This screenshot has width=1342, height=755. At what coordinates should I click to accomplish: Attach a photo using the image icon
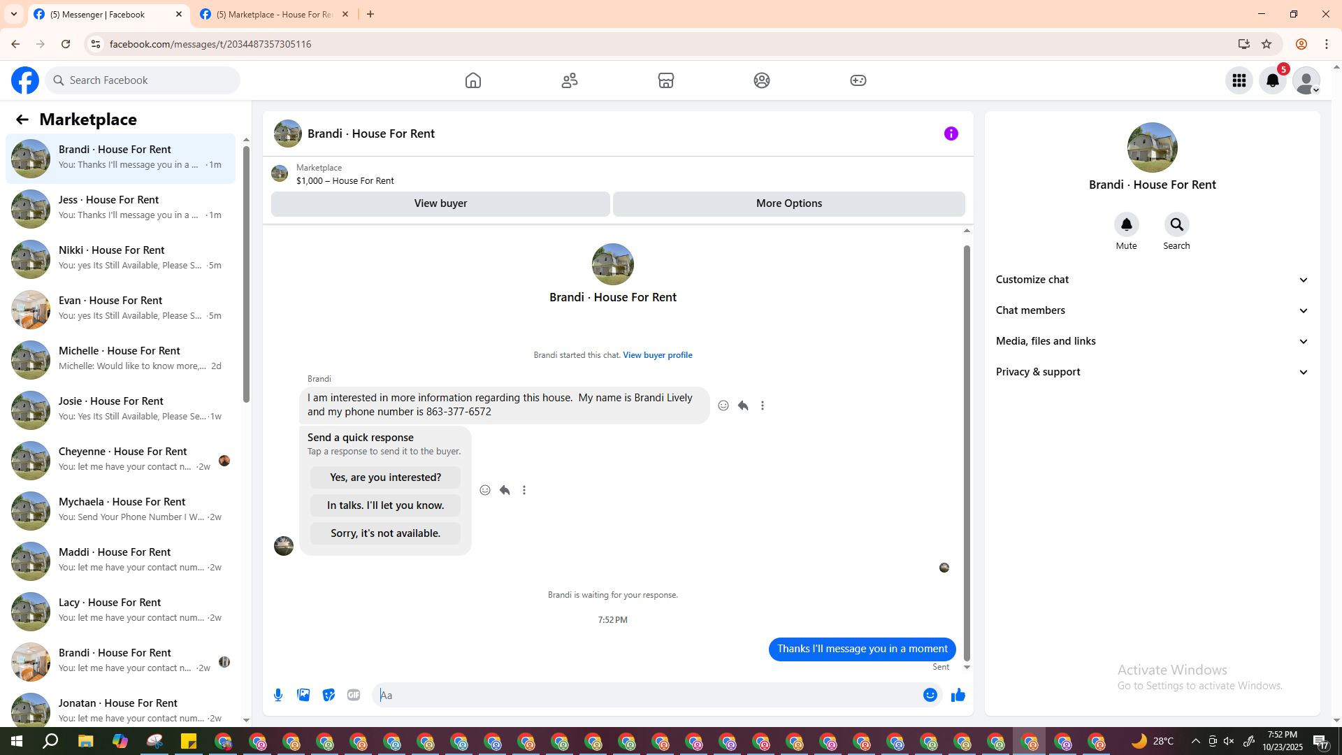[303, 695]
